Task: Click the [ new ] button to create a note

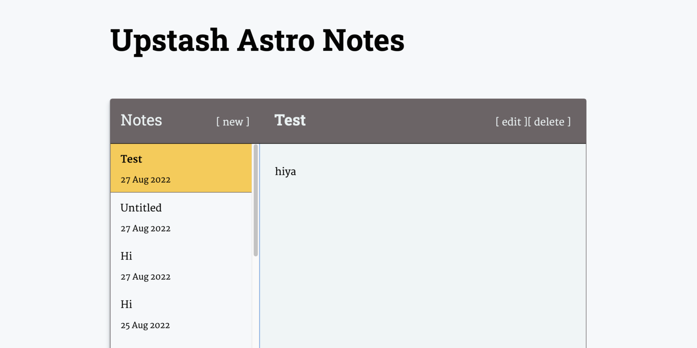Action: [x=232, y=122]
